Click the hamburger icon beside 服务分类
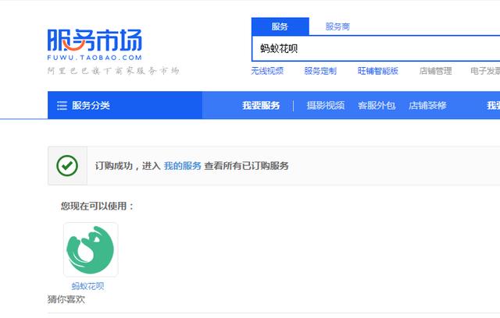Viewport: 500px width, 318px height. tap(62, 105)
